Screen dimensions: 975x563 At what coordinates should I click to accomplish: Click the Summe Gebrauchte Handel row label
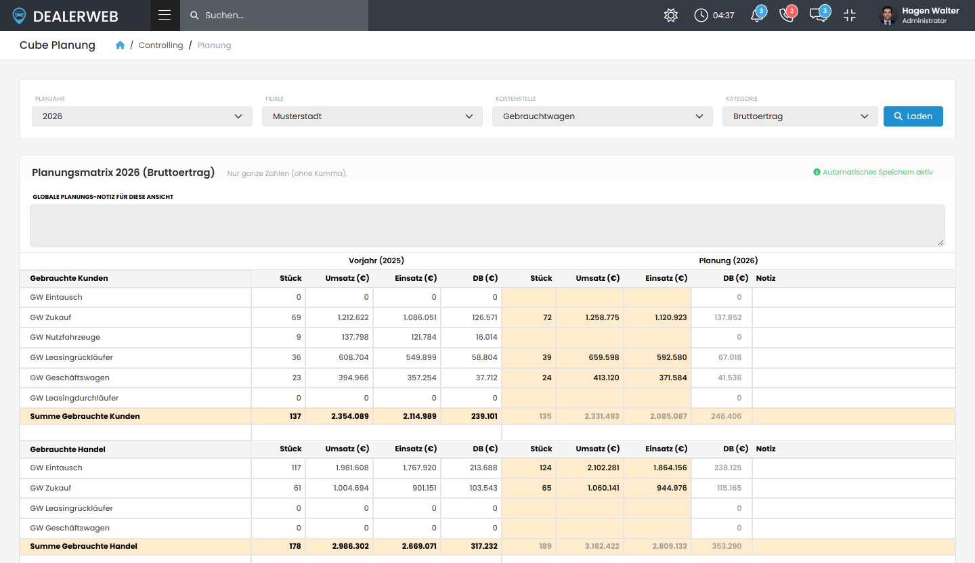84,546
